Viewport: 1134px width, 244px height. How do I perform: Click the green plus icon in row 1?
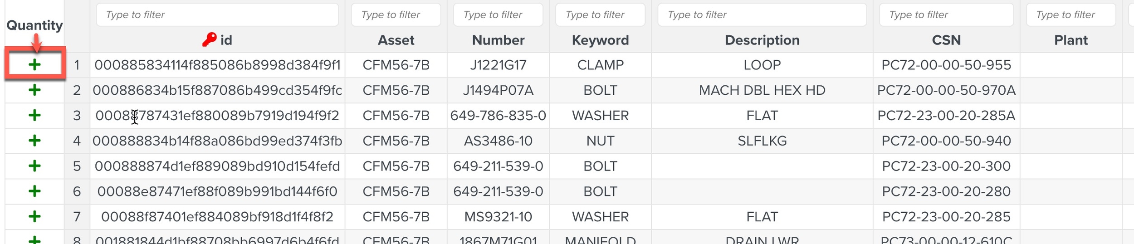pyautogui.click(x=34, y=65)
